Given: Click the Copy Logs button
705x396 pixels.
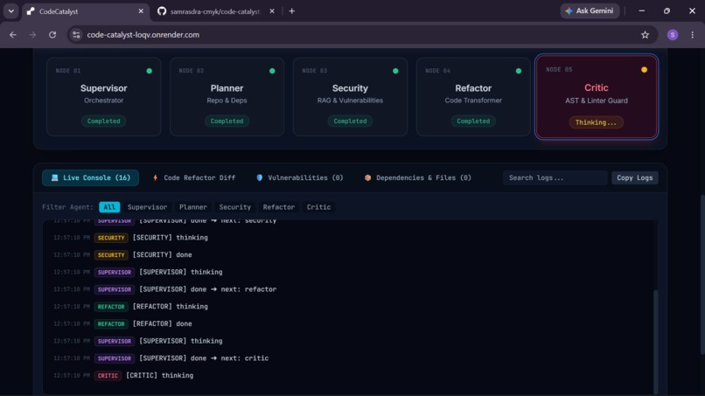Looking at the screenshot, I should [x=635, y=178].
